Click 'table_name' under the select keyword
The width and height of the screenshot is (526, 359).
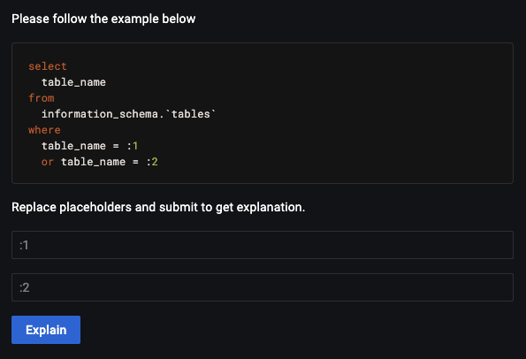[73, 82]
